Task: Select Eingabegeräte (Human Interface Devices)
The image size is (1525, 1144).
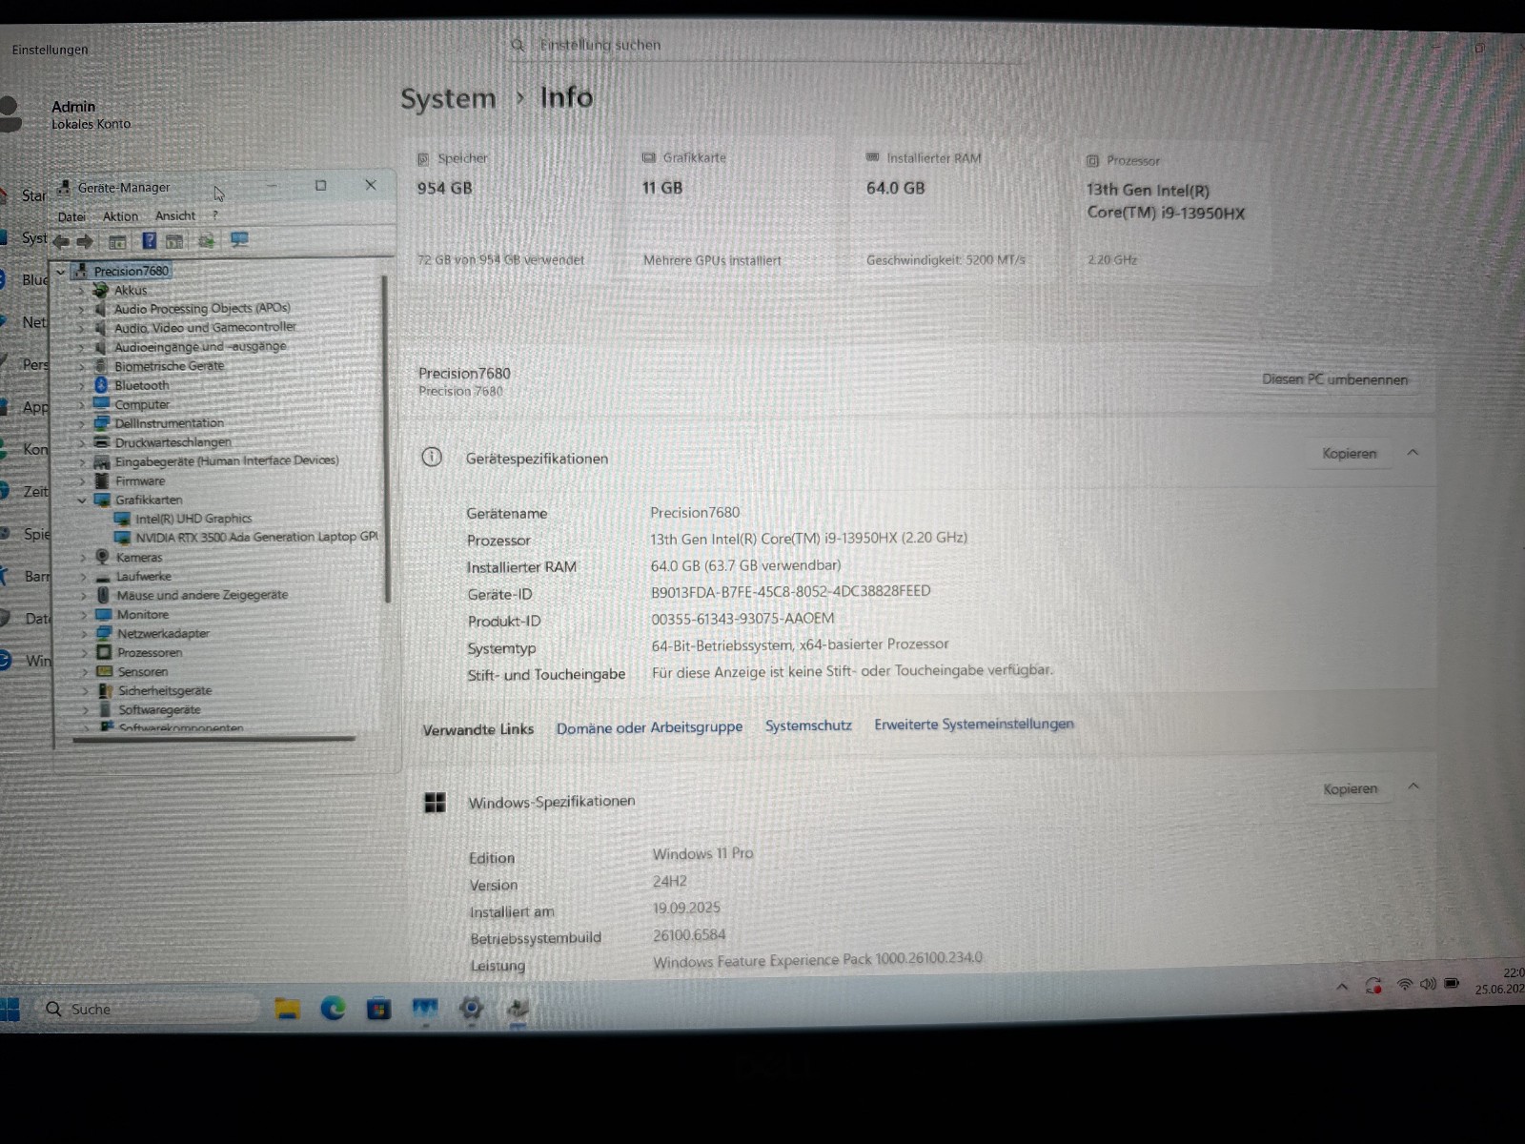Action: coord(227,460)
